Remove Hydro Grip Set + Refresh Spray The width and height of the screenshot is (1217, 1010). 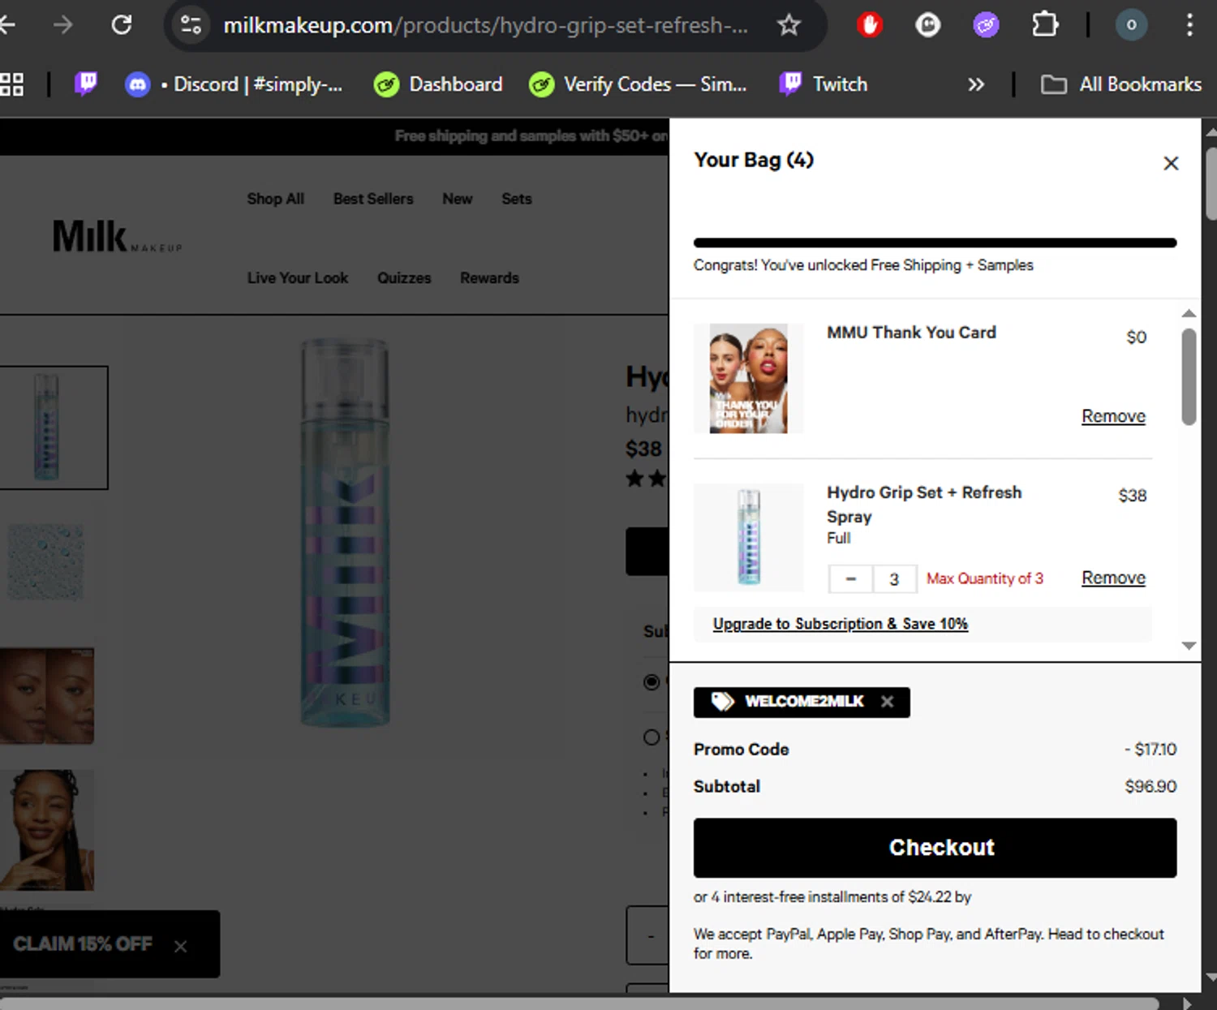click(x=1113, y=578)
